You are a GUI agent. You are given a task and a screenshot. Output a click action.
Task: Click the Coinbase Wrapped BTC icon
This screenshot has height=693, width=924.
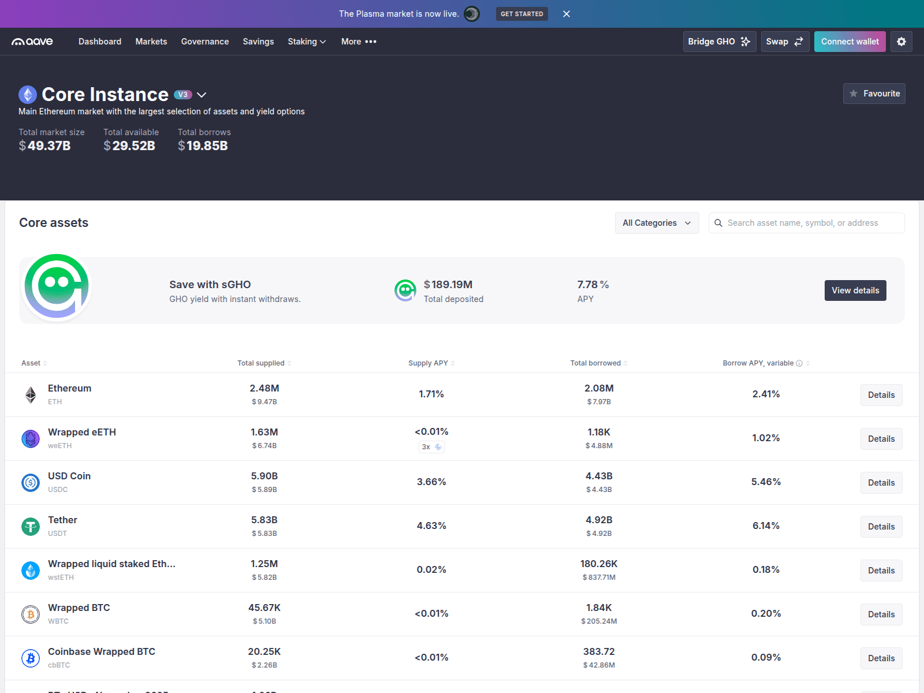coord(31,658)
